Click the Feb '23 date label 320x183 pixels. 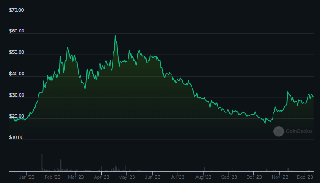tap(52, 177)
